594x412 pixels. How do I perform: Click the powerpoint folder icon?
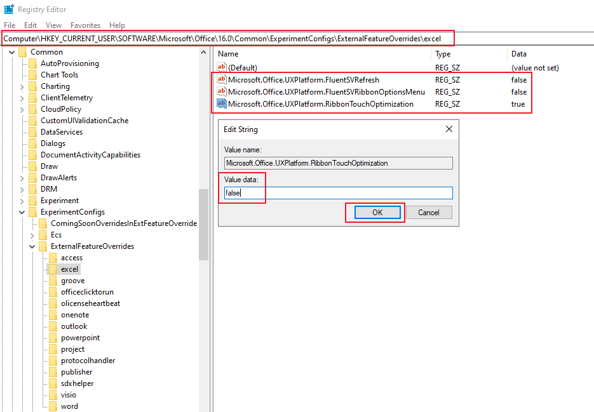[53, 338]
